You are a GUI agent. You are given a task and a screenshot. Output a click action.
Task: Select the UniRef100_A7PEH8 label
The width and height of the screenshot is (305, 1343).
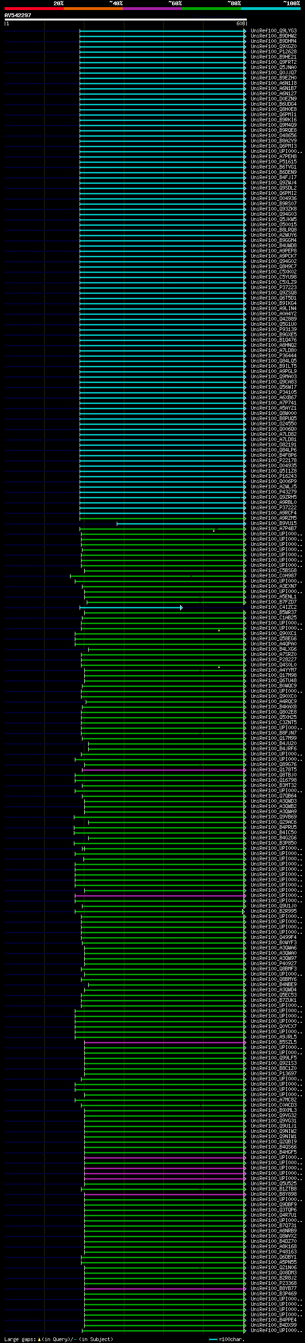(273, 156)
